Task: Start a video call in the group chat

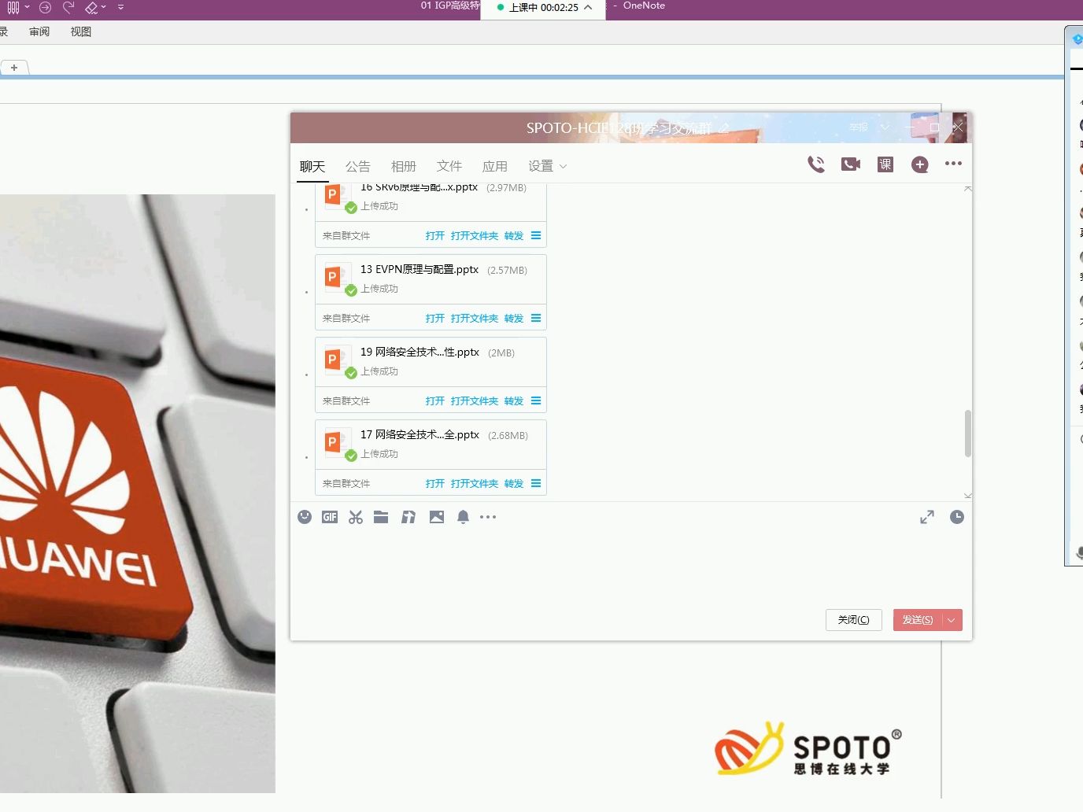Action: [x=851, y=164]
